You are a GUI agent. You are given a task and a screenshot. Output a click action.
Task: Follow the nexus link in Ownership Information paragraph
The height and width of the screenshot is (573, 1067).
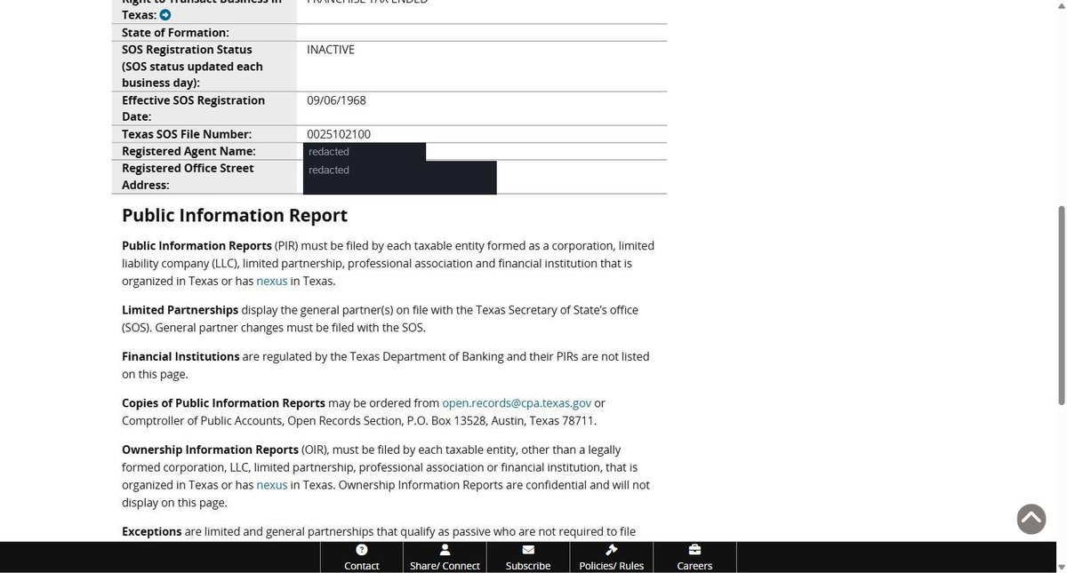pos(272,485)
